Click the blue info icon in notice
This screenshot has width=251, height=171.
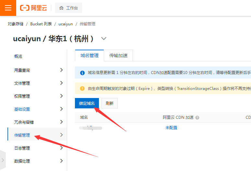click(x=82, y=73)
